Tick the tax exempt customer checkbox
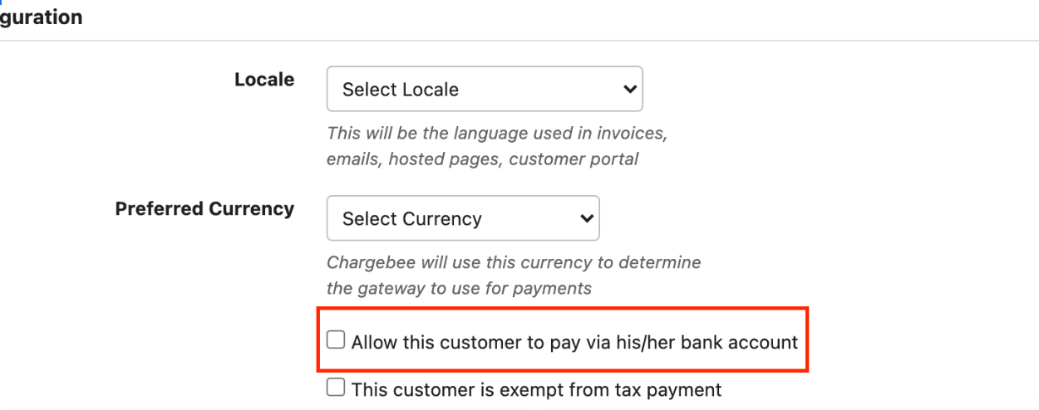Viewport: 1039px width, 410px height. point(336,388)
